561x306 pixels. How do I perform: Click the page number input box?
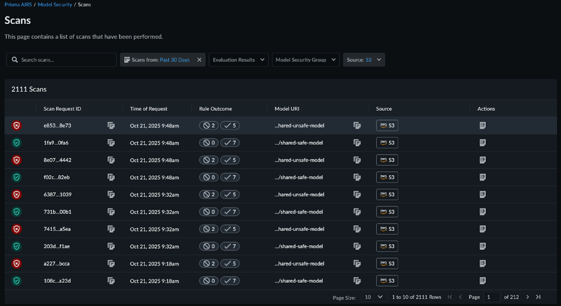click(x=491, y=297)
